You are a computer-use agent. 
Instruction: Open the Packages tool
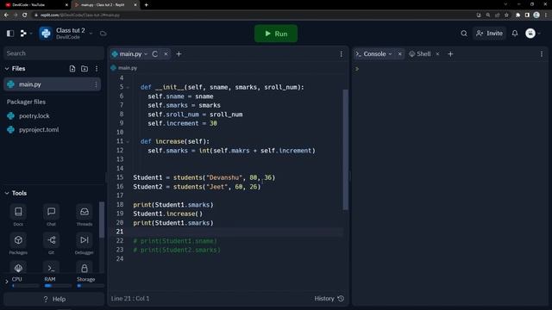click(18, 244)
